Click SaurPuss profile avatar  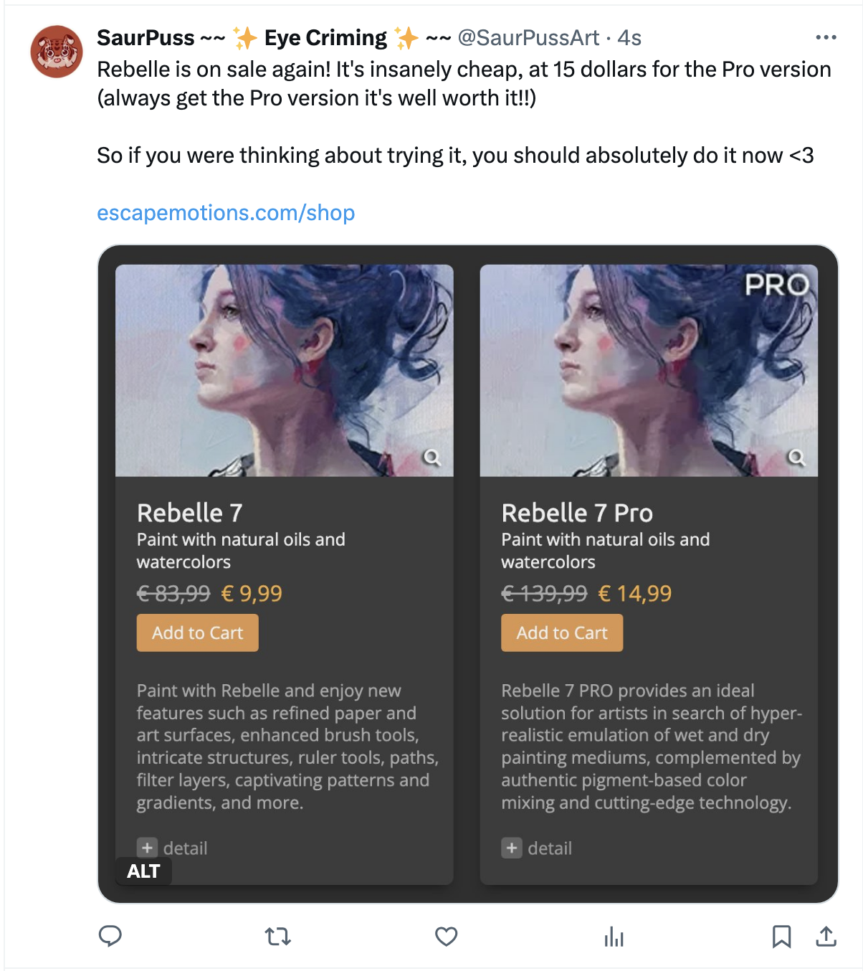coord(57,52)
